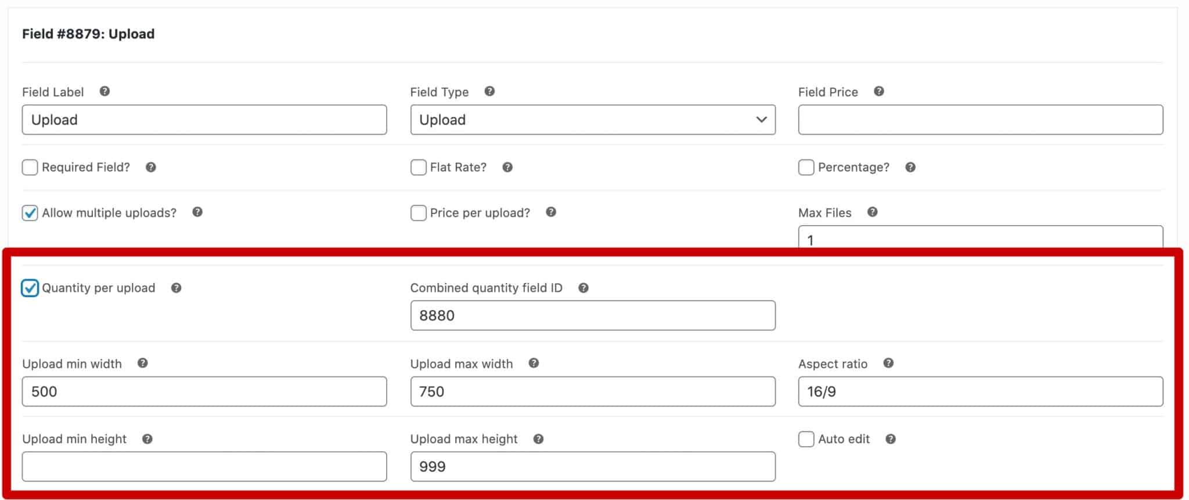Screen dimensions: 1189x500
Task: Click the Aspect ratio input showing 16/9
Action: coord(981,392)
